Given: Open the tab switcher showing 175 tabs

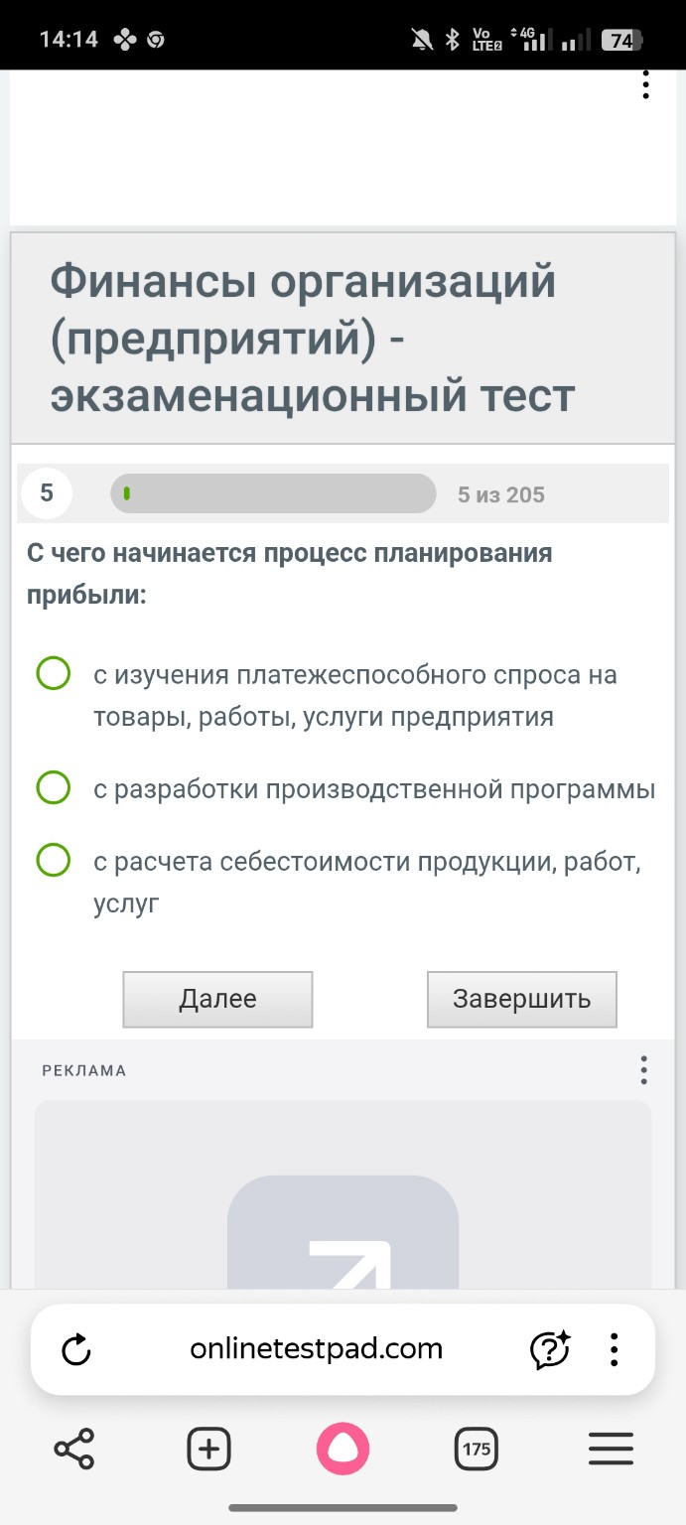Looking at the screenshot, I should click(477, 1449).
